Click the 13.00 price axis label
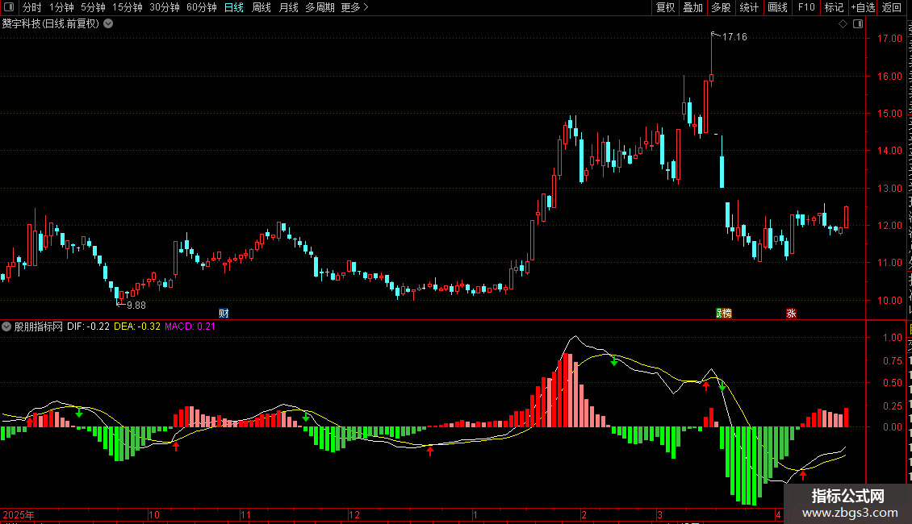The height and width of the screenshot is (524, 912). point(889,188)
